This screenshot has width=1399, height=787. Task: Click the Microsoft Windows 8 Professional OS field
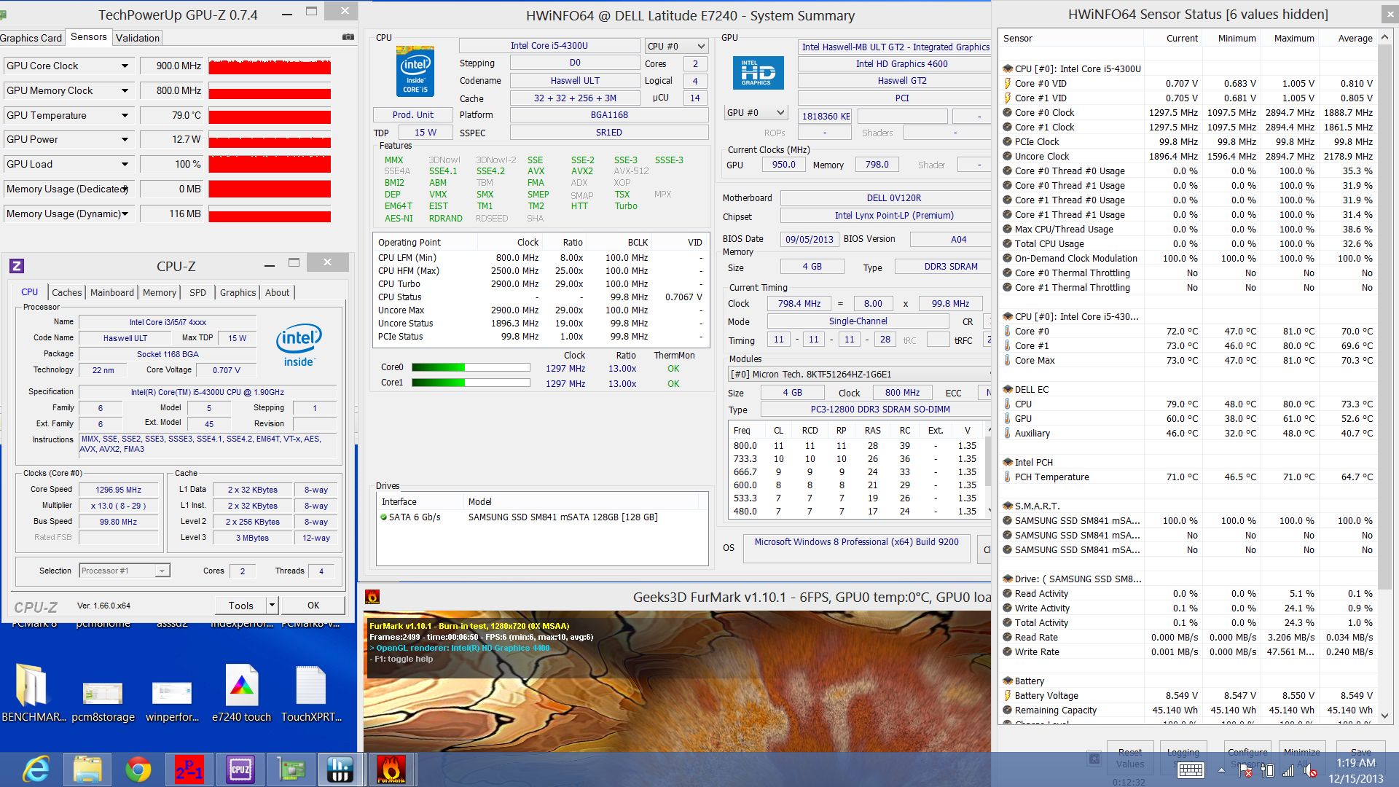857,548
